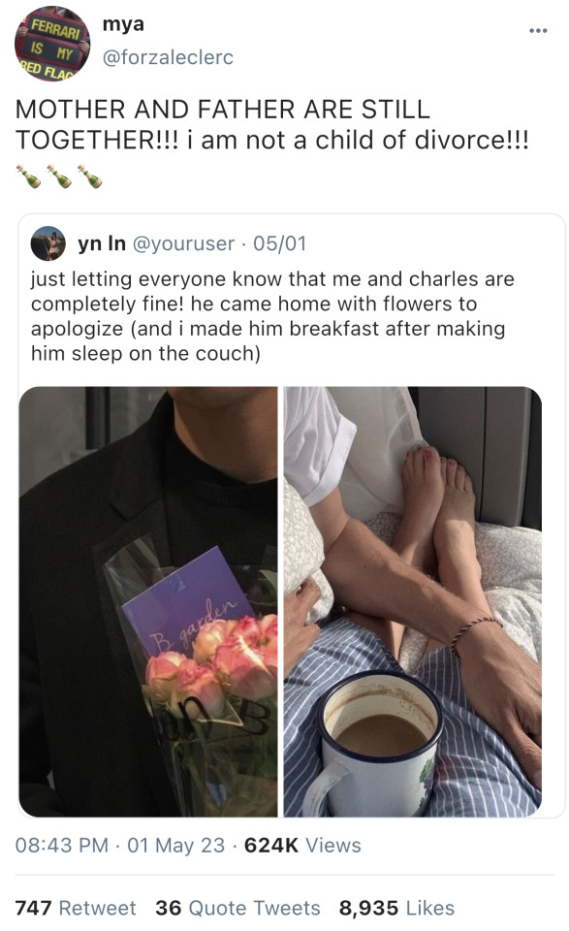Image resolution: width=569 pixels, height=931 pixels.
Task: Click the 08:43 PM timestamp
Action: [x=62, y=845]
